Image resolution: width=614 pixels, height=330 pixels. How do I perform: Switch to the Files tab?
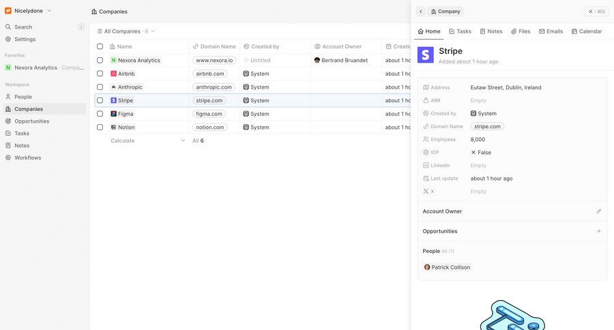point(521,31)
